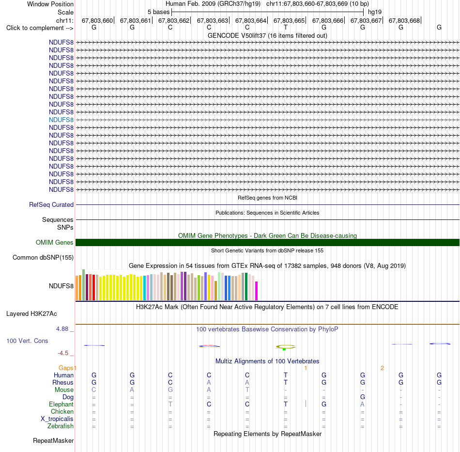Click the G base in the Dog row
The height and width of the screenshot is (452, 460).
pyautogui.click(x=363, y=397)
